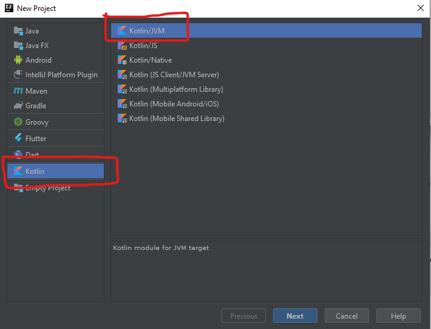The height and width of the screenshot is (329, 431).
Task: Click the Kotlin Mobile Android/iOS icon
Action: click(x=122, y=104)
